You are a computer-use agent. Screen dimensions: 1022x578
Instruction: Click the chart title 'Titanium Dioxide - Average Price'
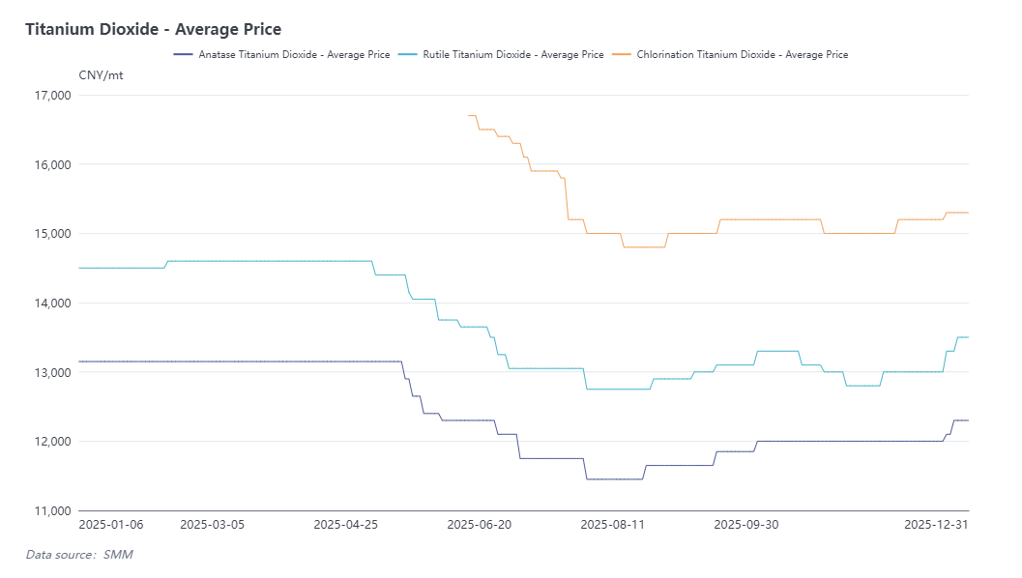pos(153,30)
